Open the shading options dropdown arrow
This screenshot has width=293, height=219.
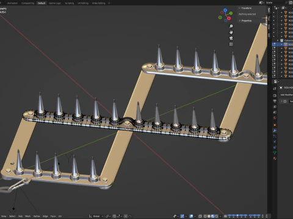220,216
